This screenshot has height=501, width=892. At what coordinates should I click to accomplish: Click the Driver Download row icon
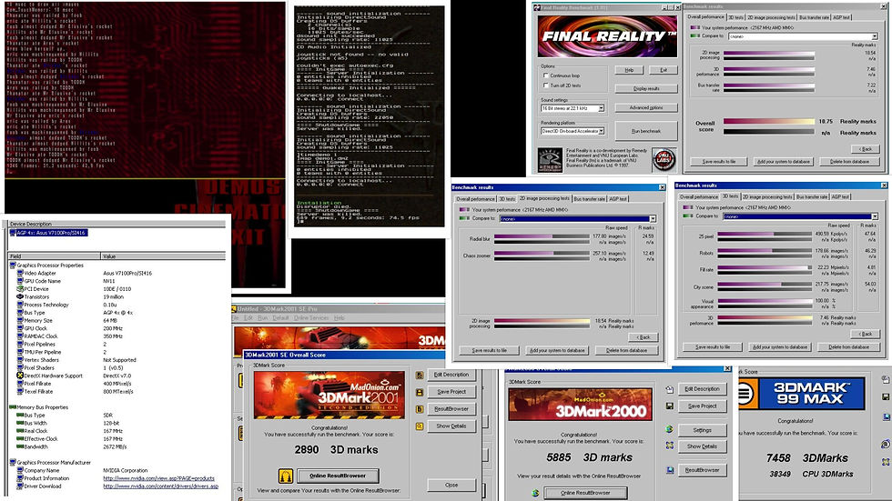tap(20, 486)
